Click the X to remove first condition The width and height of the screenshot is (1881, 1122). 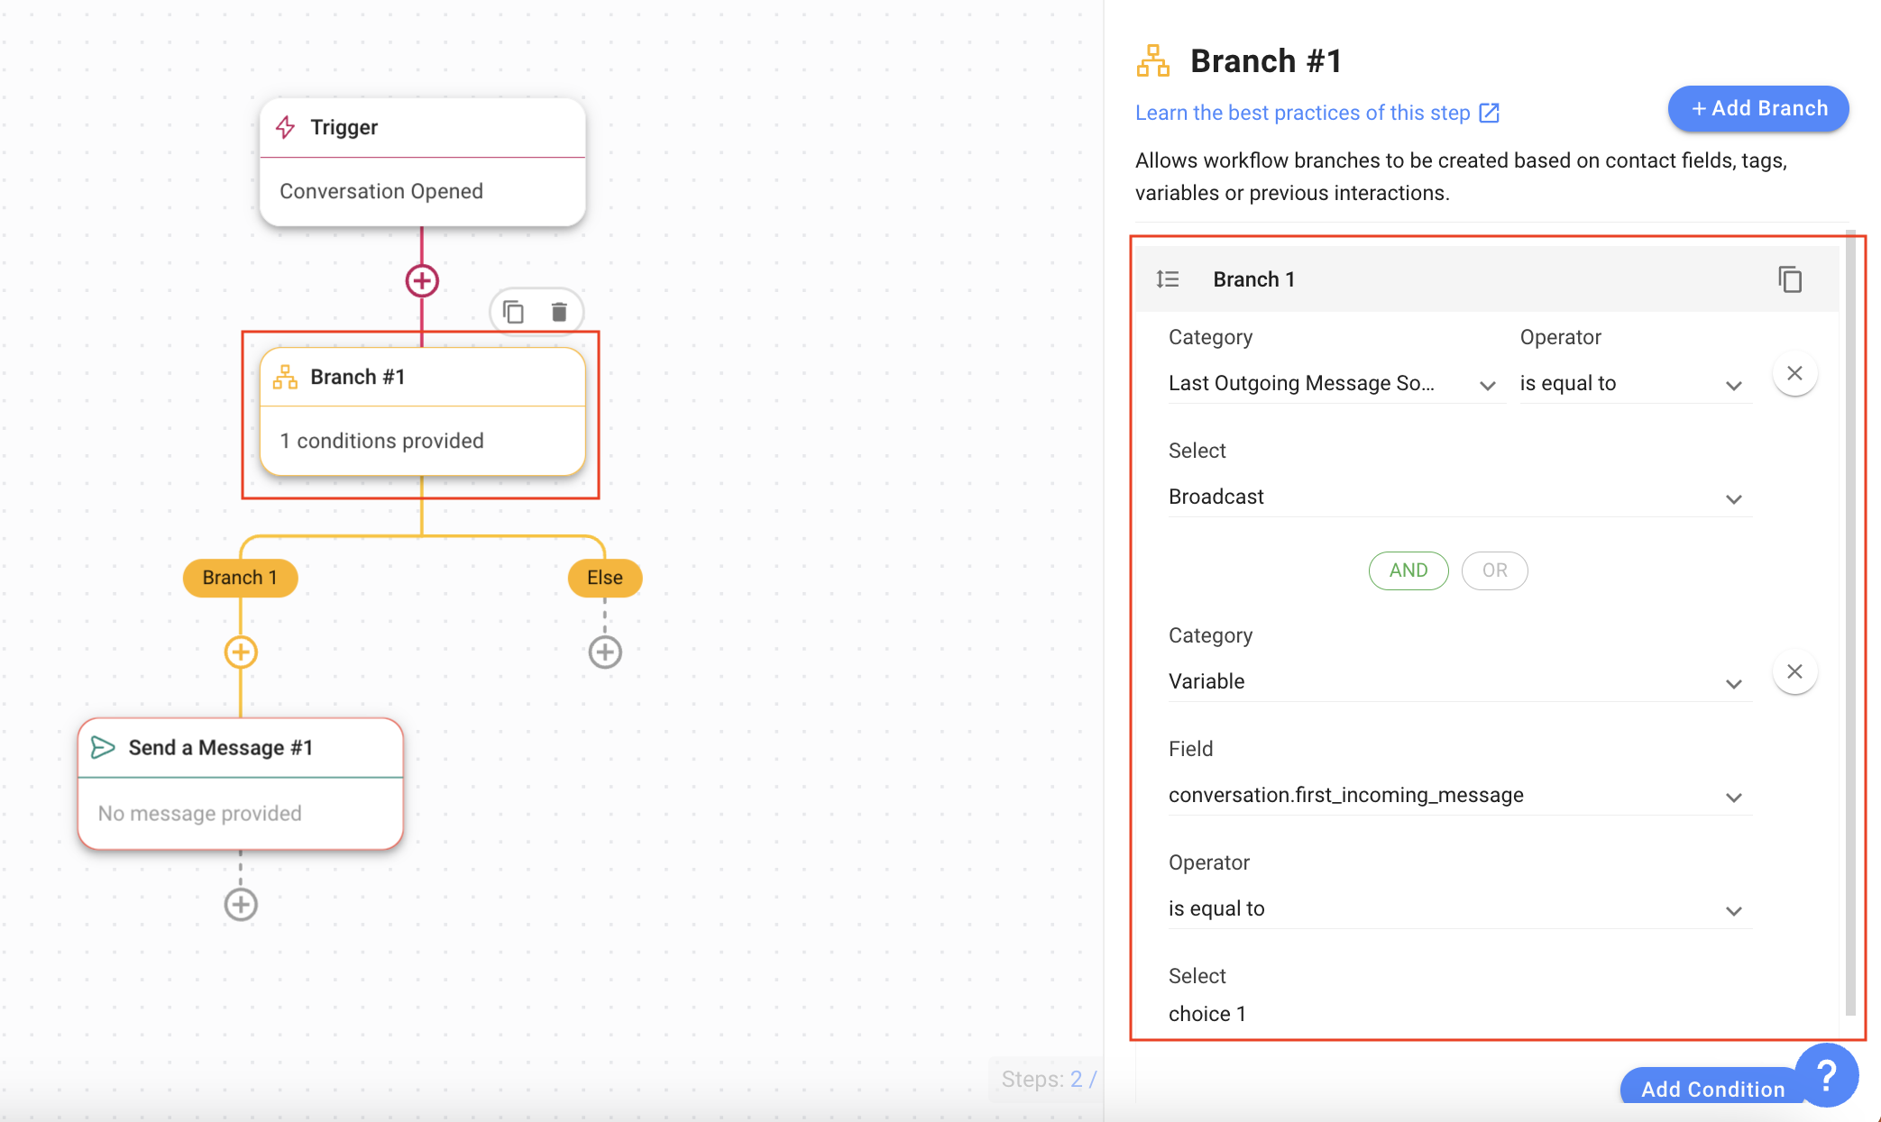[x=1794, y=373]
